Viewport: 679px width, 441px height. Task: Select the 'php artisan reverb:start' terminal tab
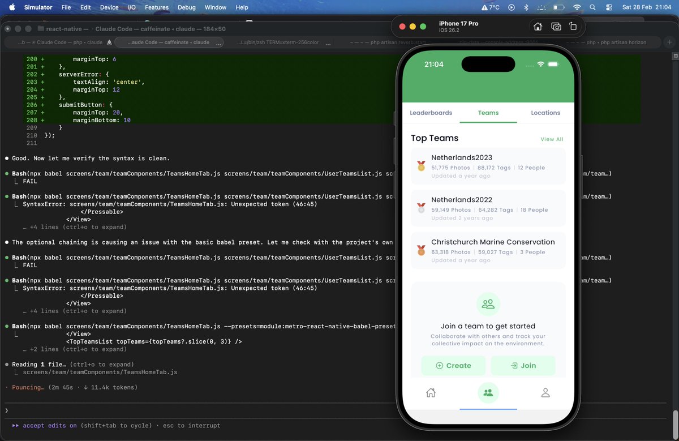coord(388,42)
